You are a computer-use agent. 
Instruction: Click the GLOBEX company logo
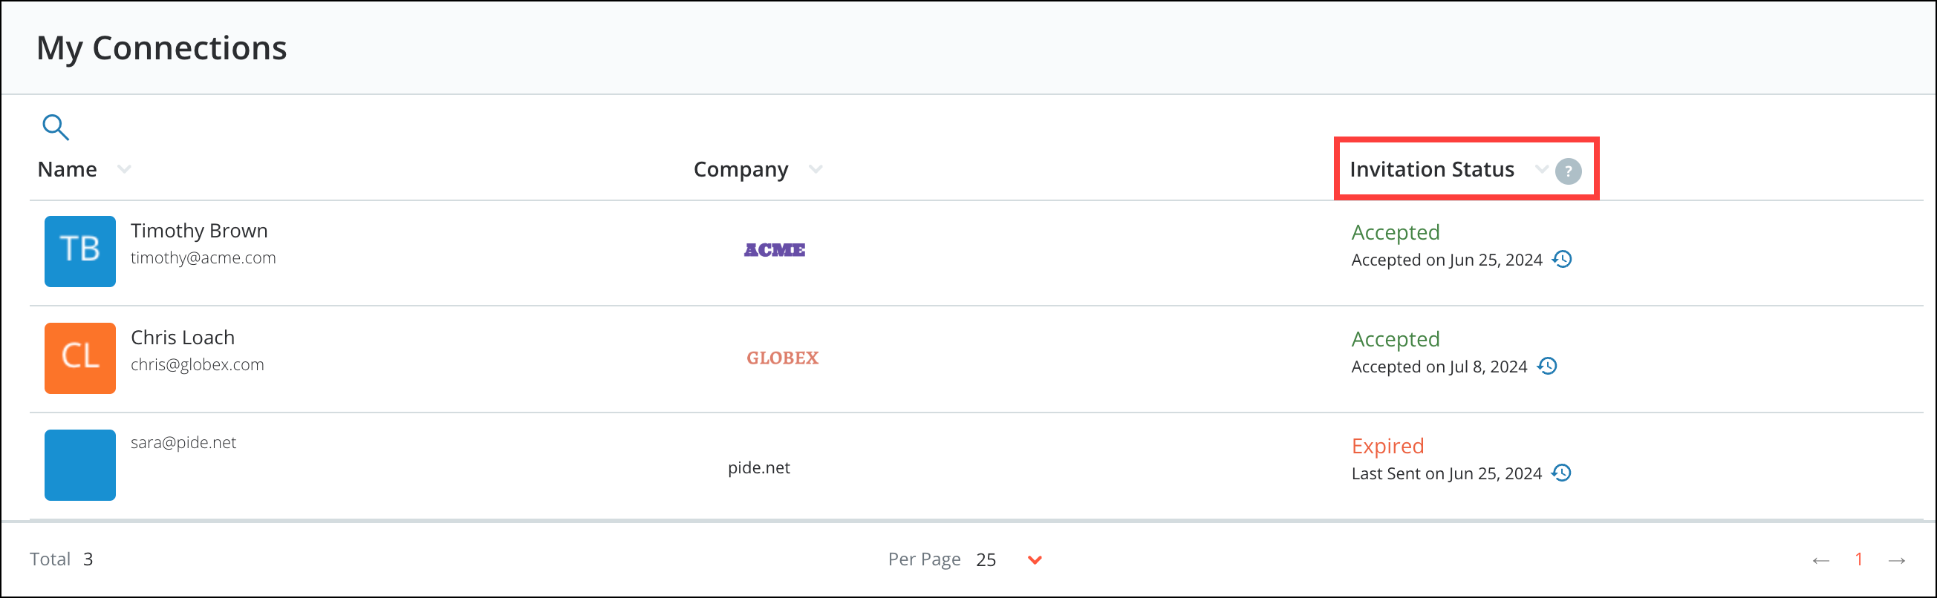pyautogui.click(x=782, y=358)
